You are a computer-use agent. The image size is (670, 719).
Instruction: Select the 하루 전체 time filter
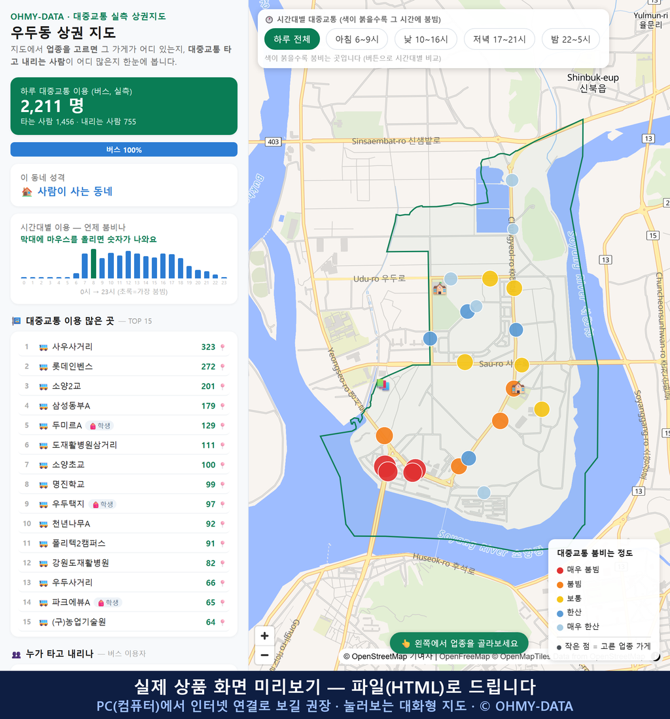292,39
